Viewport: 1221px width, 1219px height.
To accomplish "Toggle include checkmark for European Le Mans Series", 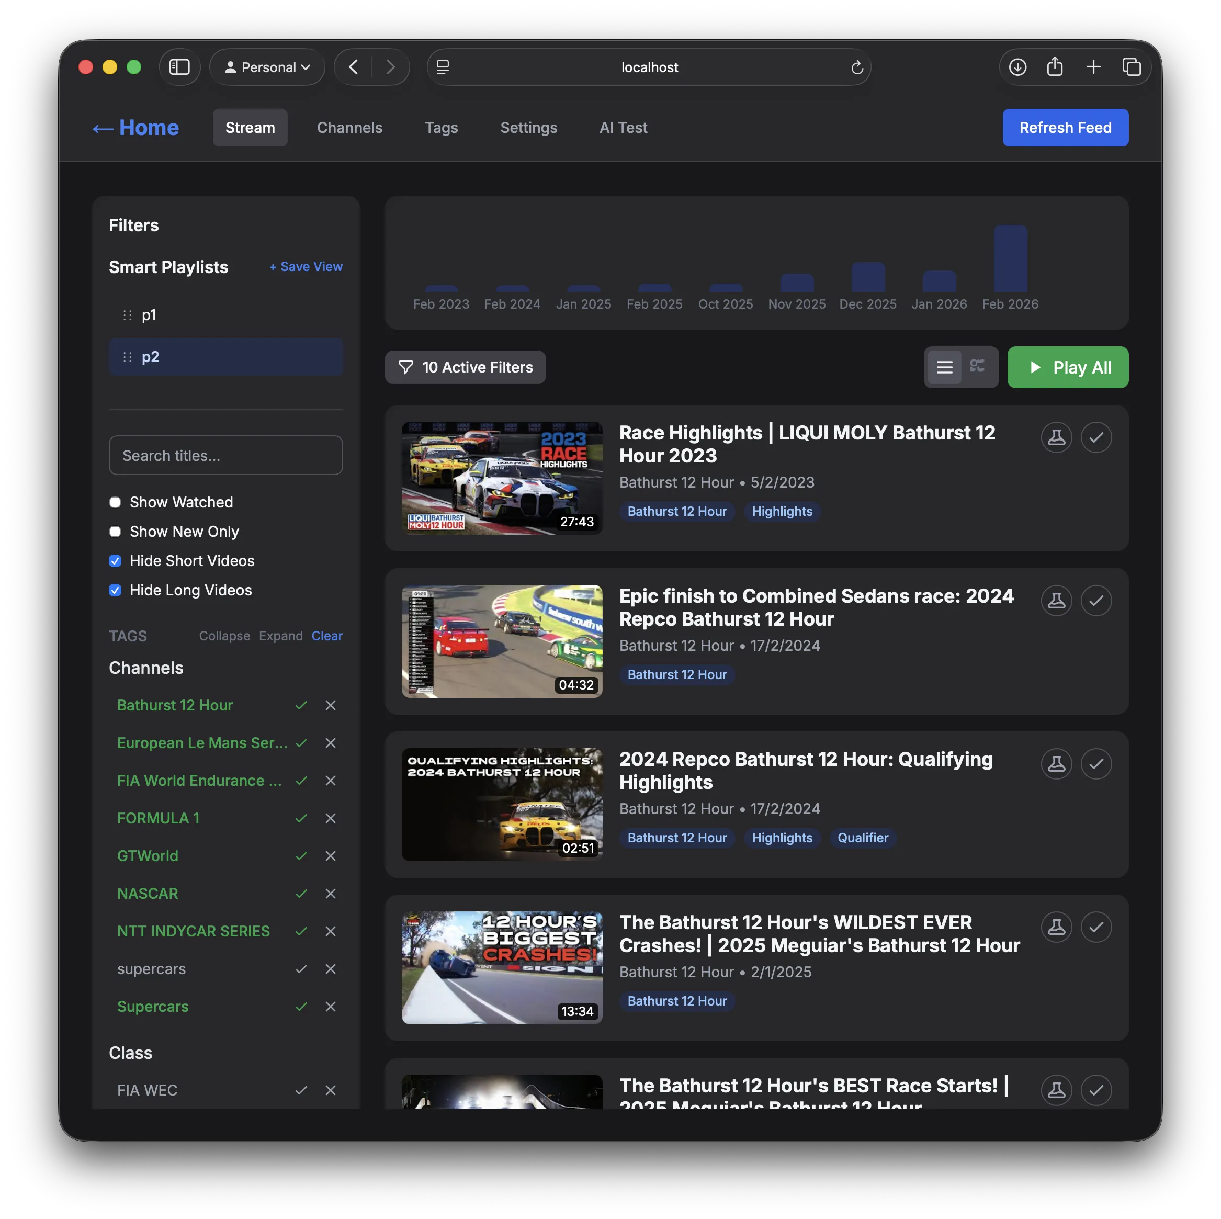I will (x=301, y=742).
